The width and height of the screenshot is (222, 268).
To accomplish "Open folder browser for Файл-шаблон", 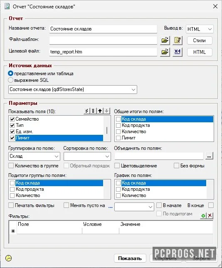I will (x=165, y=40).
